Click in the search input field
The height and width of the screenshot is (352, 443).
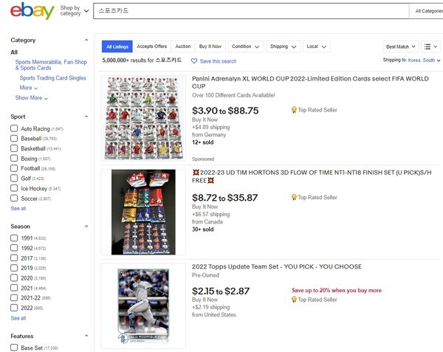(x=251, y=11)
